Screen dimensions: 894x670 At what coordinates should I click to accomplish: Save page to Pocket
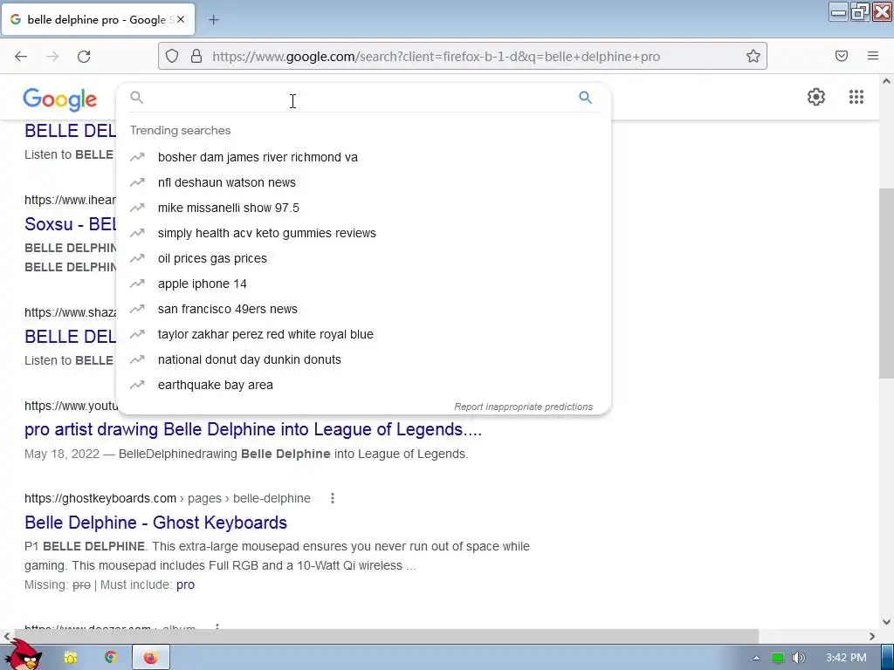(x=841, y=56)
